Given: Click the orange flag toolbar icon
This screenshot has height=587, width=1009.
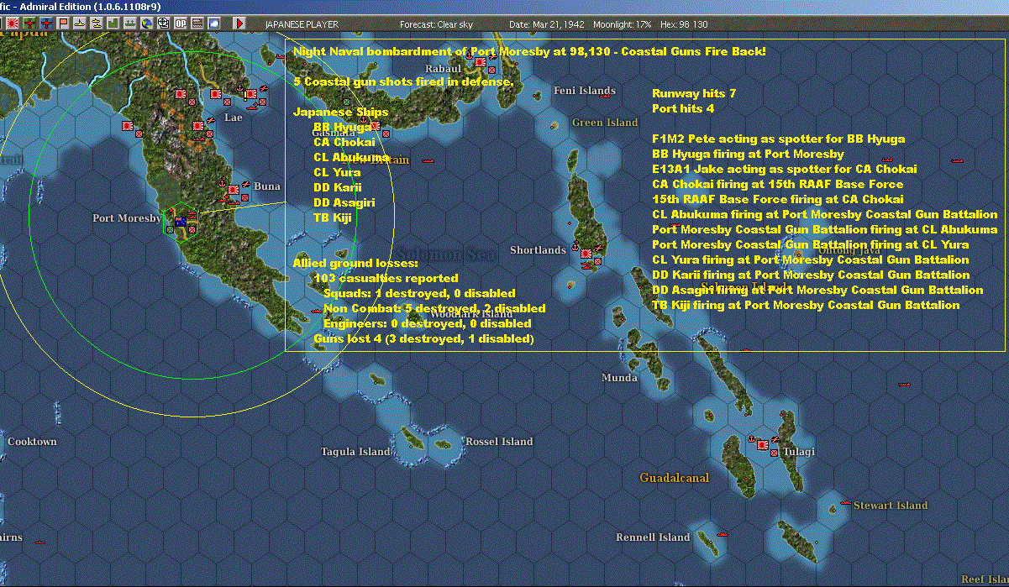Looking at the screenshot, I should [63, 24].
